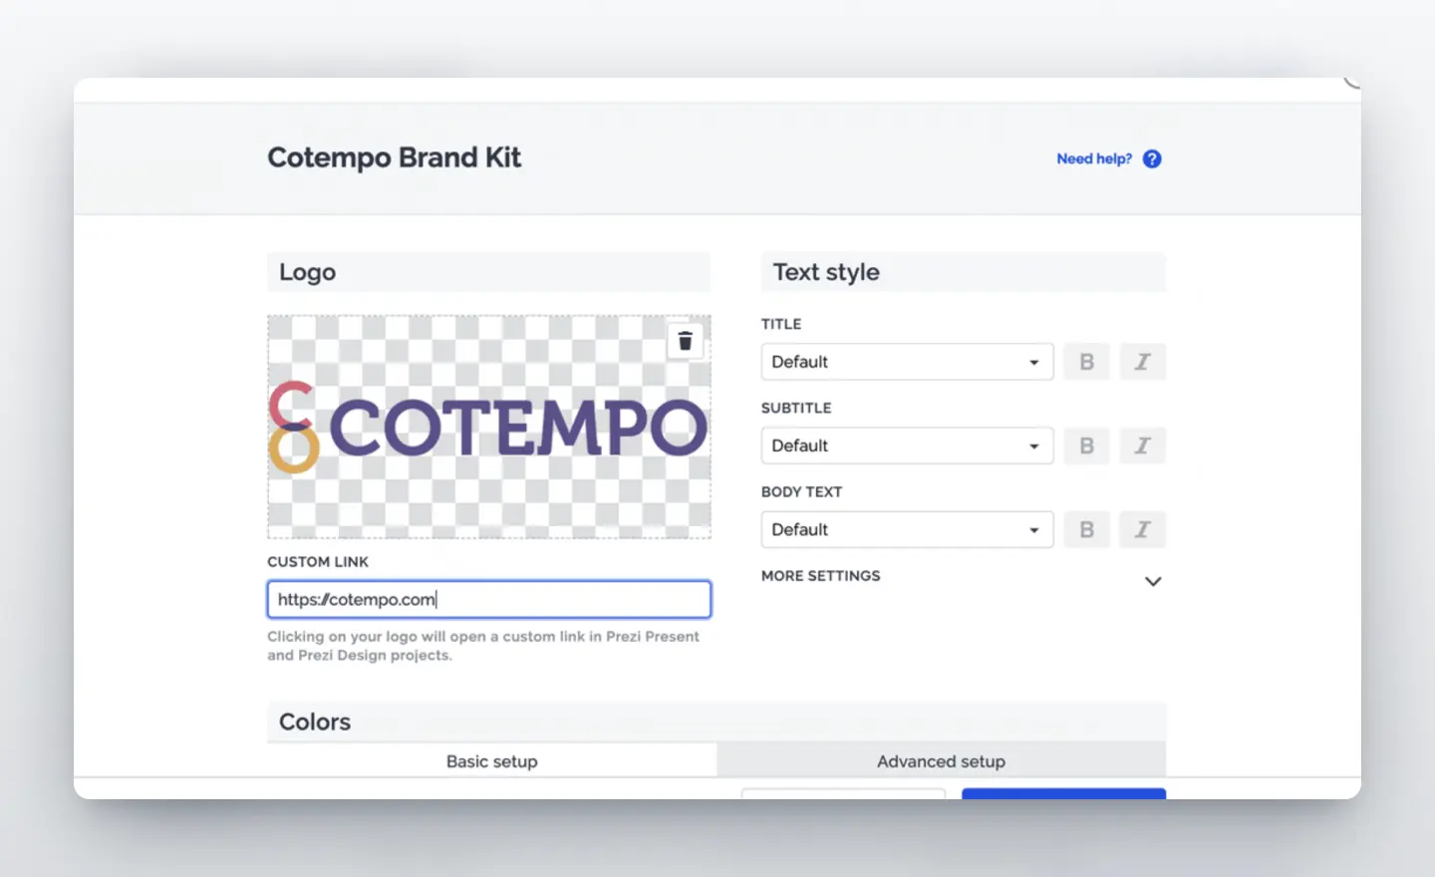Toggle bold for Title text
Viewport: 1435px width, 877px height.
[1086, 362]
